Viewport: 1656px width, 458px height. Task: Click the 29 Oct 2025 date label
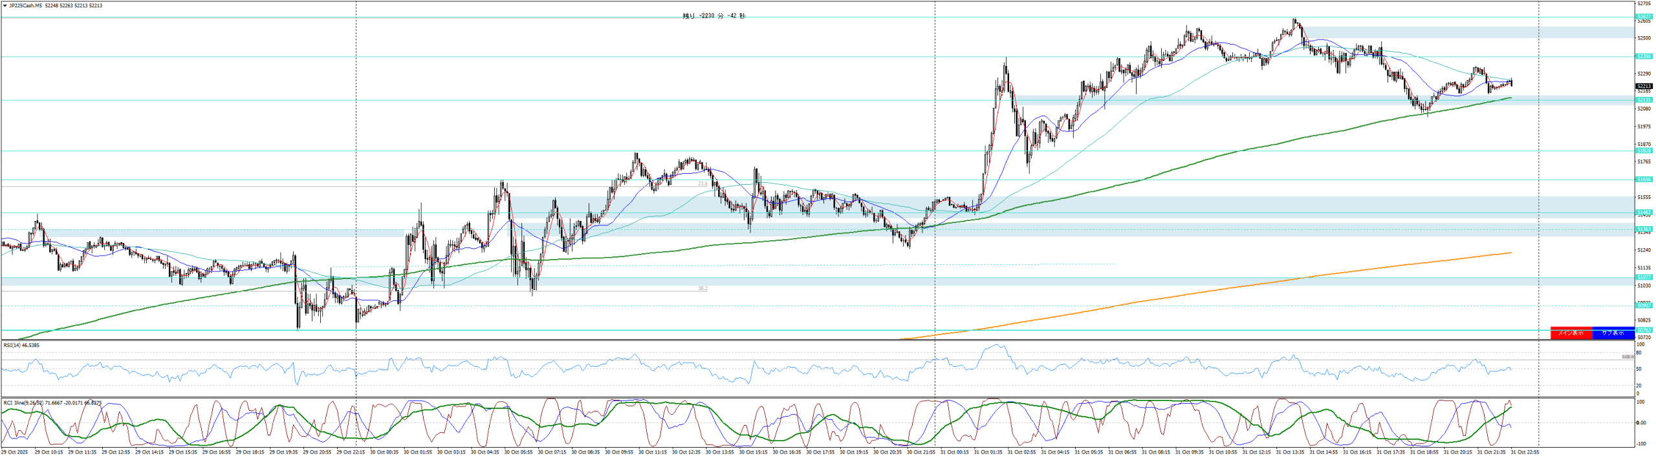point(14,453)
